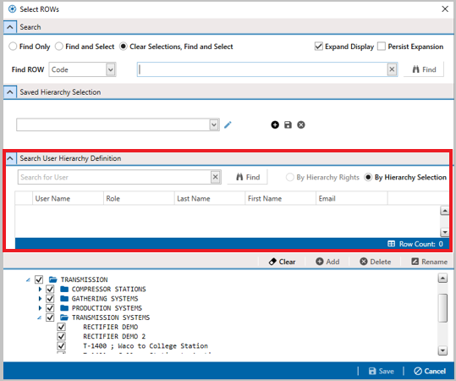Image resolution: width=456 pixels, height=381 pixels.
Task: Sort by the Last Name column header
Action: pos(194,198)
